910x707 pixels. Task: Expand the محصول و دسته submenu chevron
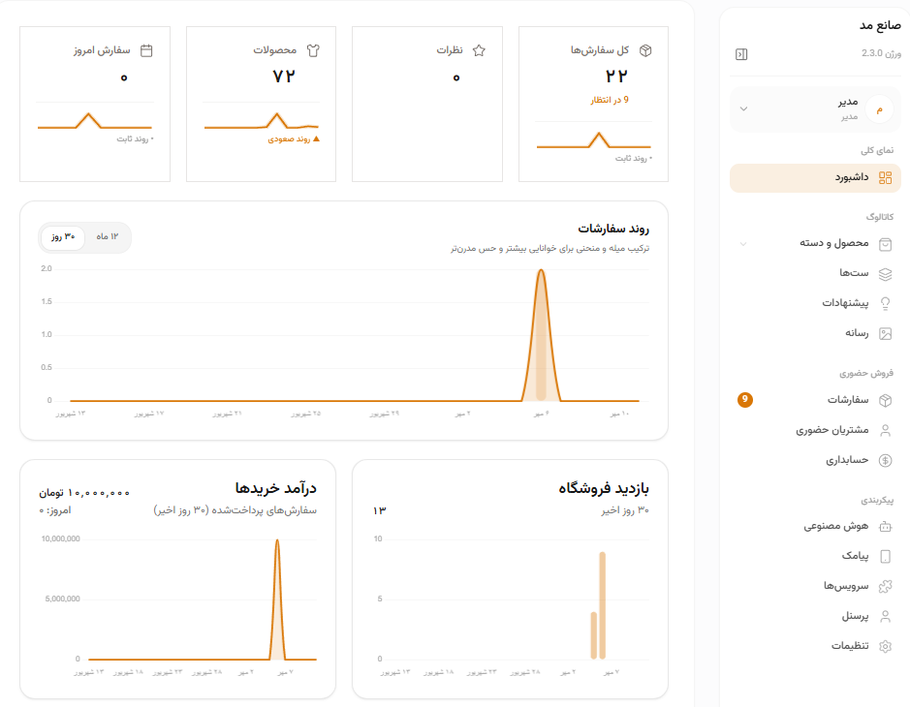pos(743,244)
